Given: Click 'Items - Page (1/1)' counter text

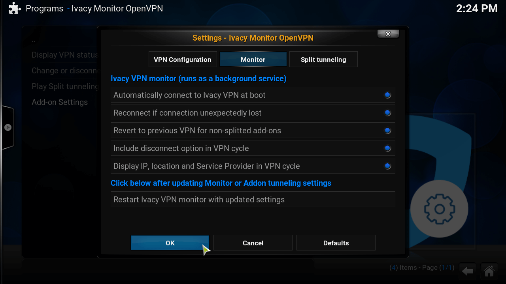Looking at the screenshot, I should click(422, 267).
